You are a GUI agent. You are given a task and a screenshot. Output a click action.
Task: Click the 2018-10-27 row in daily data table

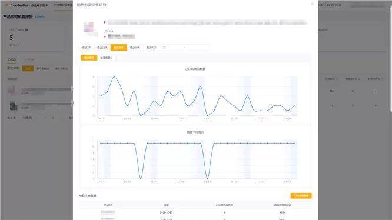tap(195, 212)
